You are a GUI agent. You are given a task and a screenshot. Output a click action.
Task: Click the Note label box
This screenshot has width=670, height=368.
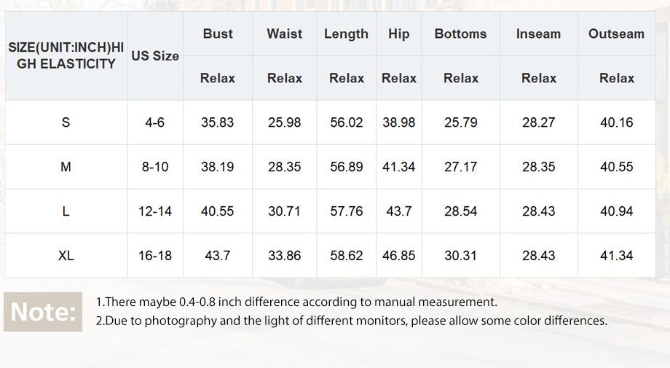point(43,312)
